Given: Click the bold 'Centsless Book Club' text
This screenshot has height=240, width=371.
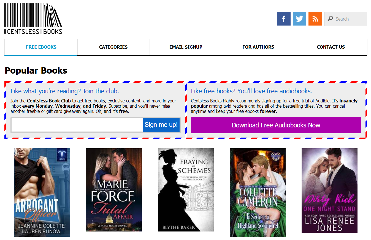Looking at the screenshot, I should point(49,101).
